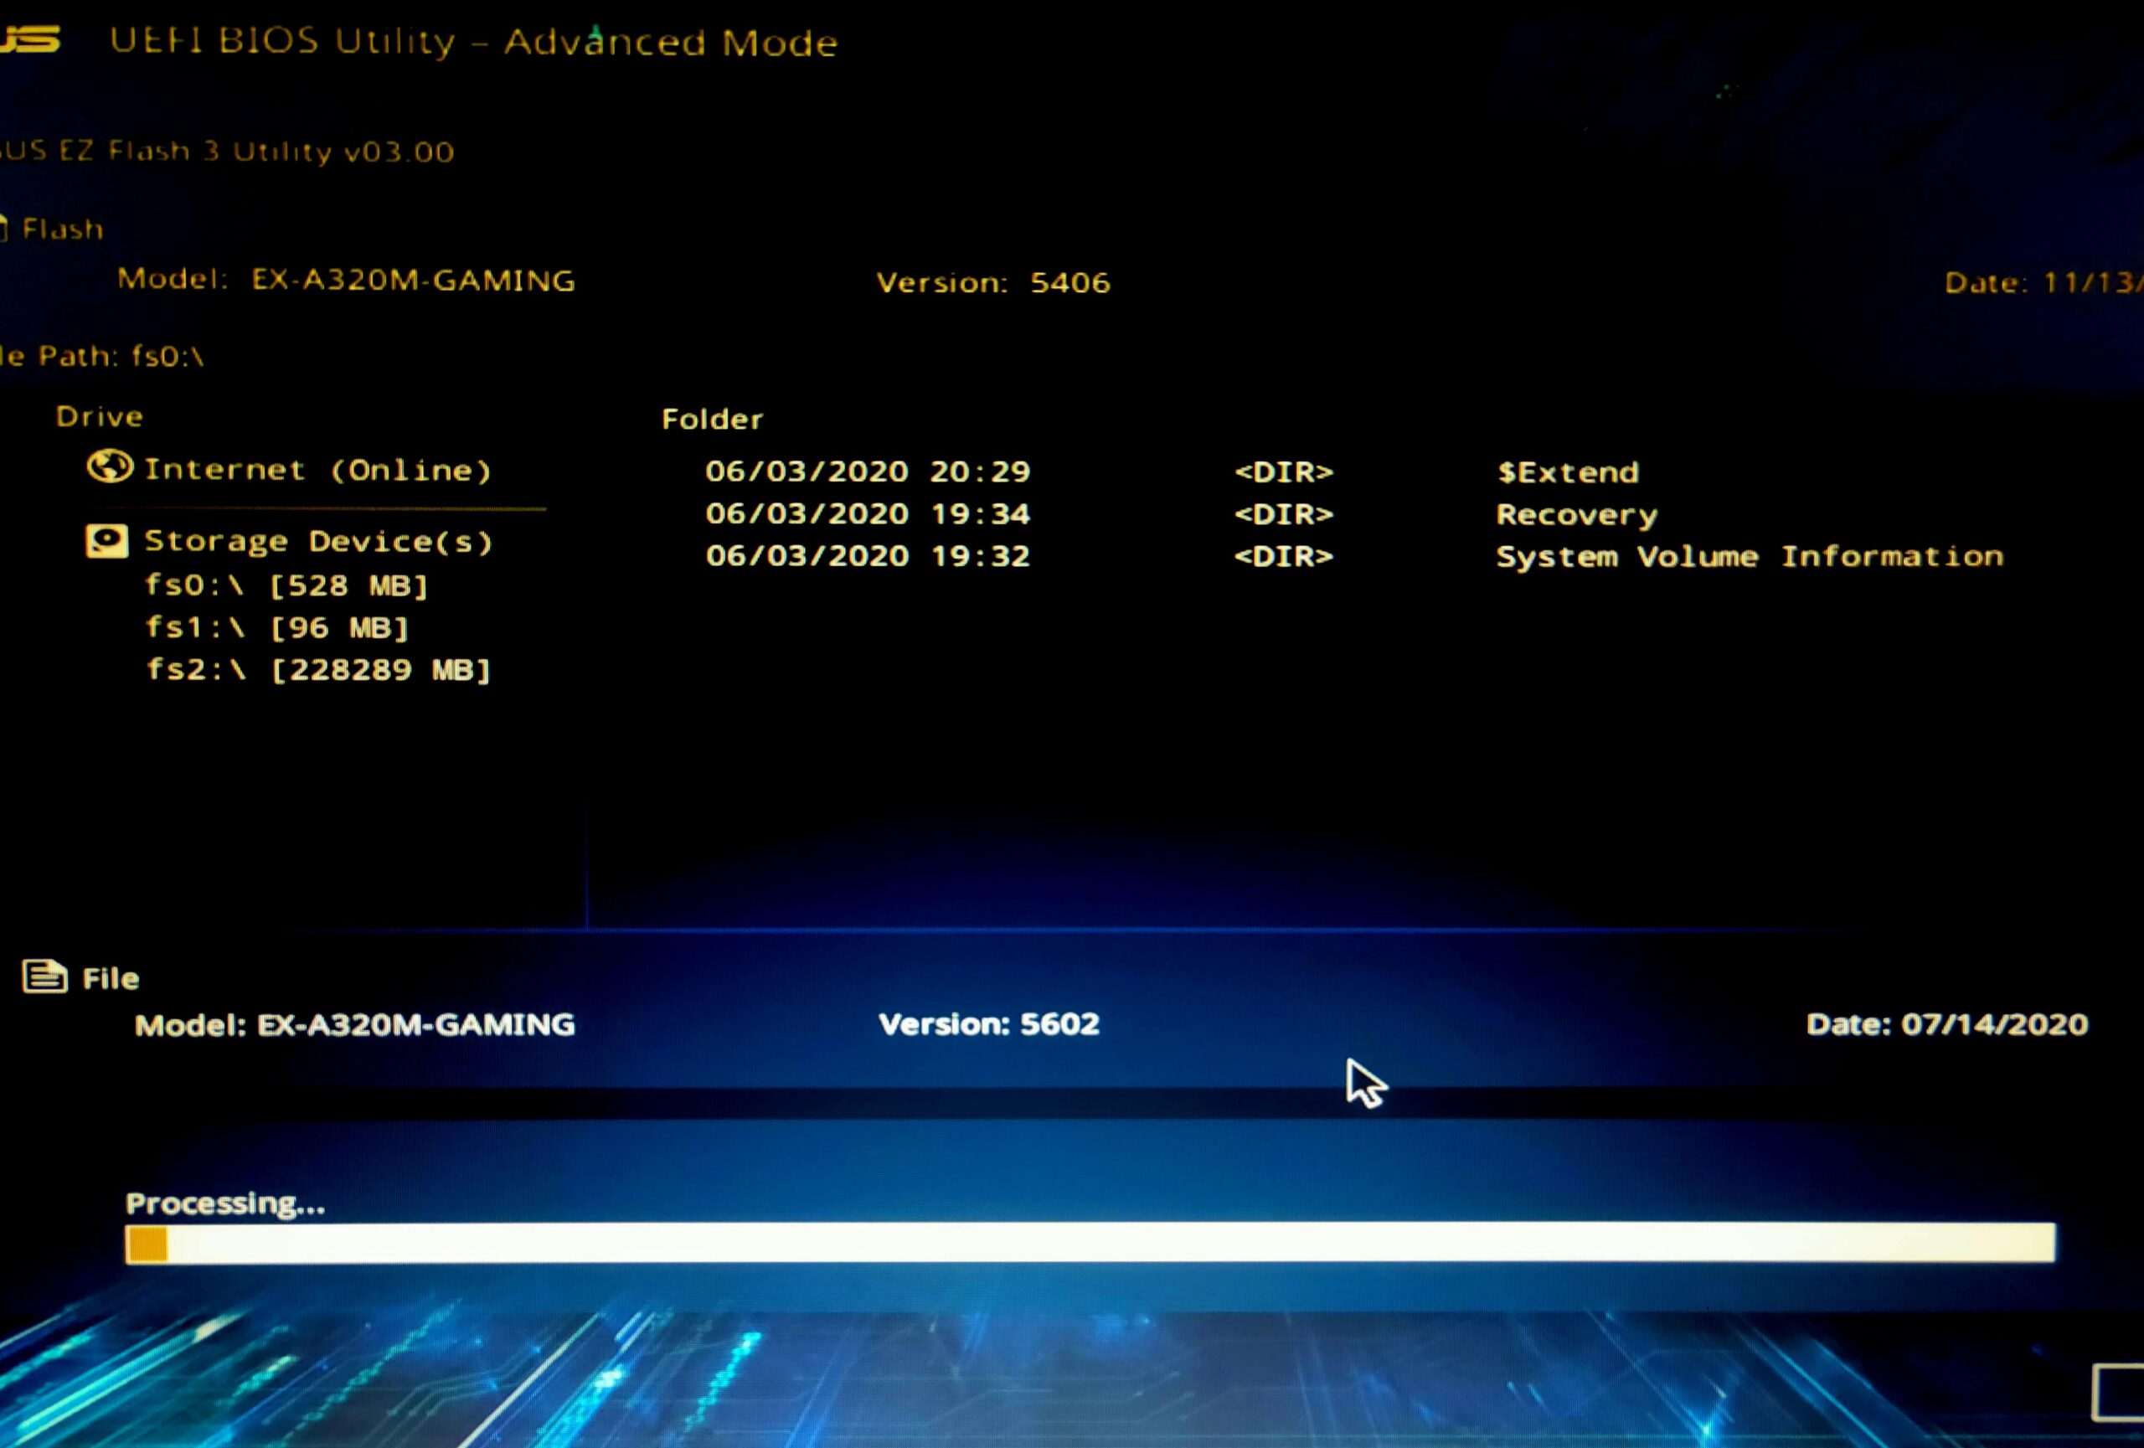This screenshot has height=1448, width=2144.
Task: Click the File document icon
Action: pos(44,976)
